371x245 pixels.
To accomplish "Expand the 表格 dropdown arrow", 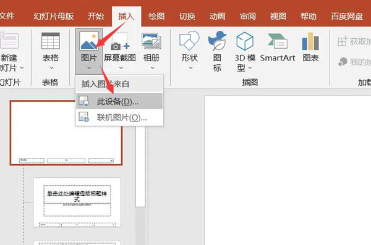I will click(x=51, y=68).
